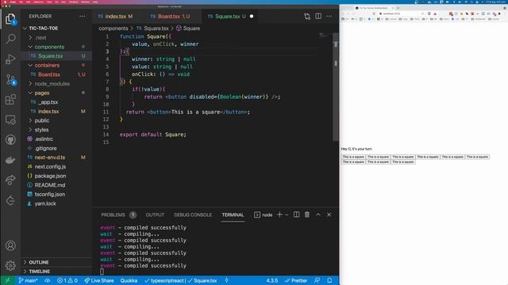Click the notifications bell in status bar
The image size is (508, 285).
(329, 280)
